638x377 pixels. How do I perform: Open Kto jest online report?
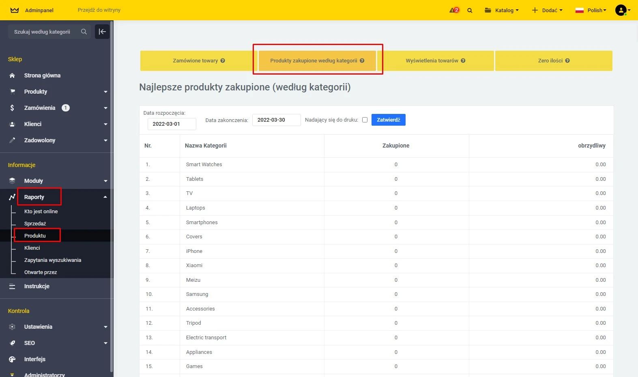(41, 212)
